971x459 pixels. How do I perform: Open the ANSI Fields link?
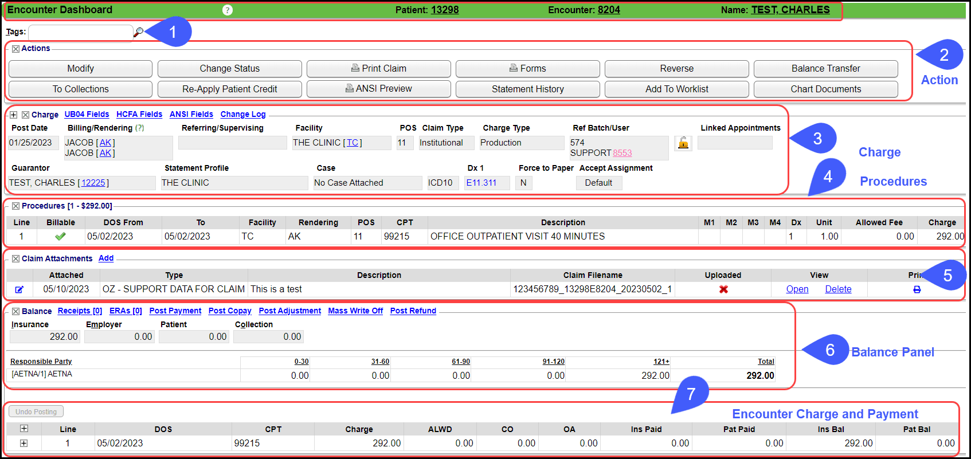click(x=191, y=114)
